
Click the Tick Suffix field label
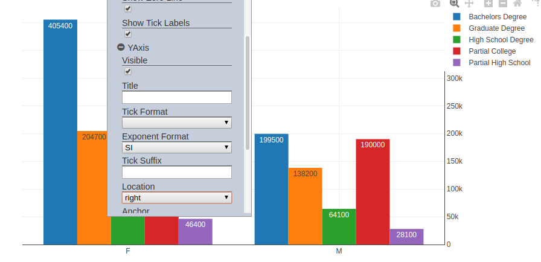(142, 161)
